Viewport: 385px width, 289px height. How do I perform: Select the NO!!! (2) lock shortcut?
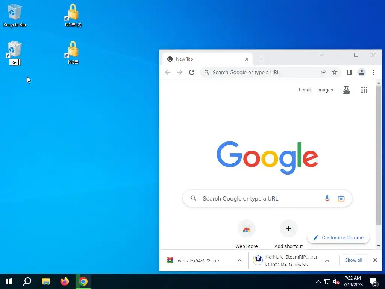pyautogui.click(x=73, y=15)
